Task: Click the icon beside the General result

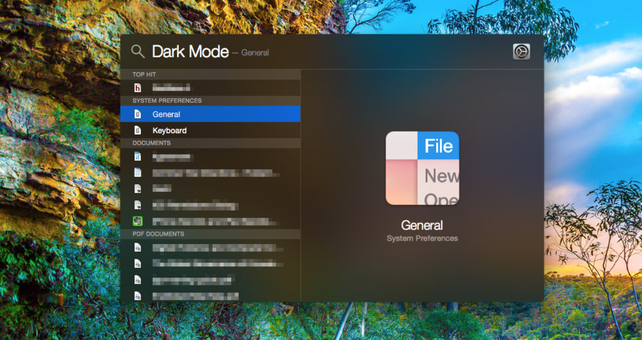Action: point(138,114)
